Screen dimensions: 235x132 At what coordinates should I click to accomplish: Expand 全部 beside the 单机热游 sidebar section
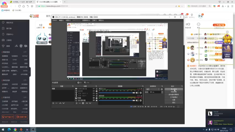pos(25,80)
